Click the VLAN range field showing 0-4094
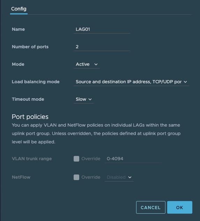The height and width of the screenshot is (221, 200). click(133, 159)
